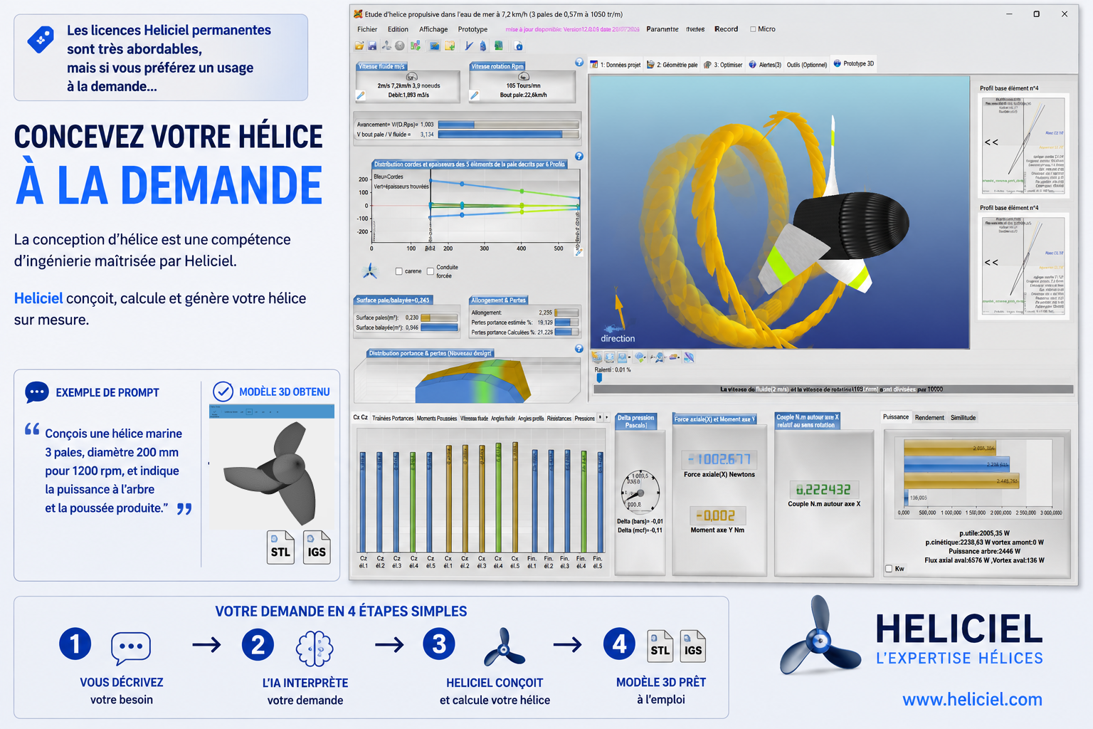Enable the carene checkbox
Viewport: 1093px width, 729px height.
tap(399, 271)
